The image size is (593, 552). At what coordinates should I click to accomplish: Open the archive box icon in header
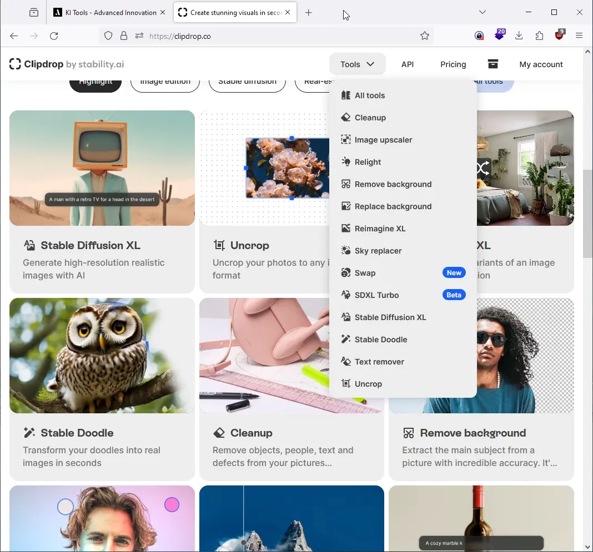tap(493, 64)
